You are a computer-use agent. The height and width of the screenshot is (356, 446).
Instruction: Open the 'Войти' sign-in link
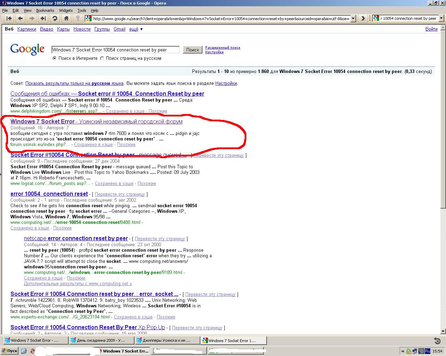(431, 29)
